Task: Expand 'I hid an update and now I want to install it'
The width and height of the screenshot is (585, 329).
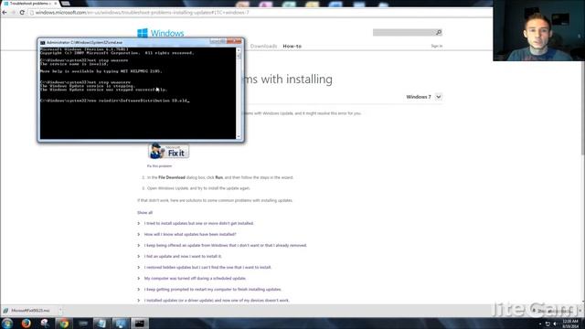Action: point(183,256)
